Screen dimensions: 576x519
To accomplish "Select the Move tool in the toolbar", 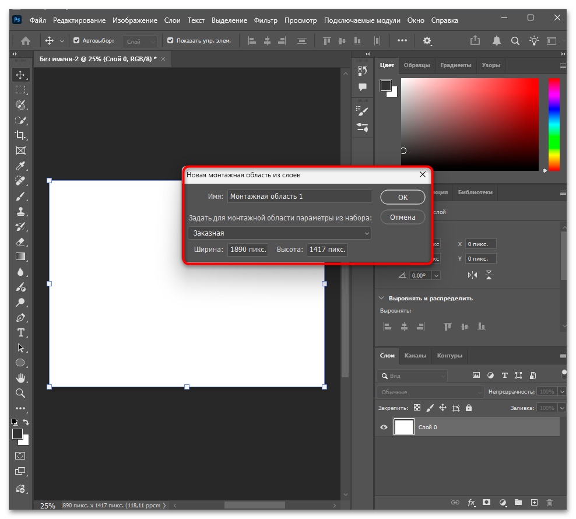I will (x=20, y=75).
